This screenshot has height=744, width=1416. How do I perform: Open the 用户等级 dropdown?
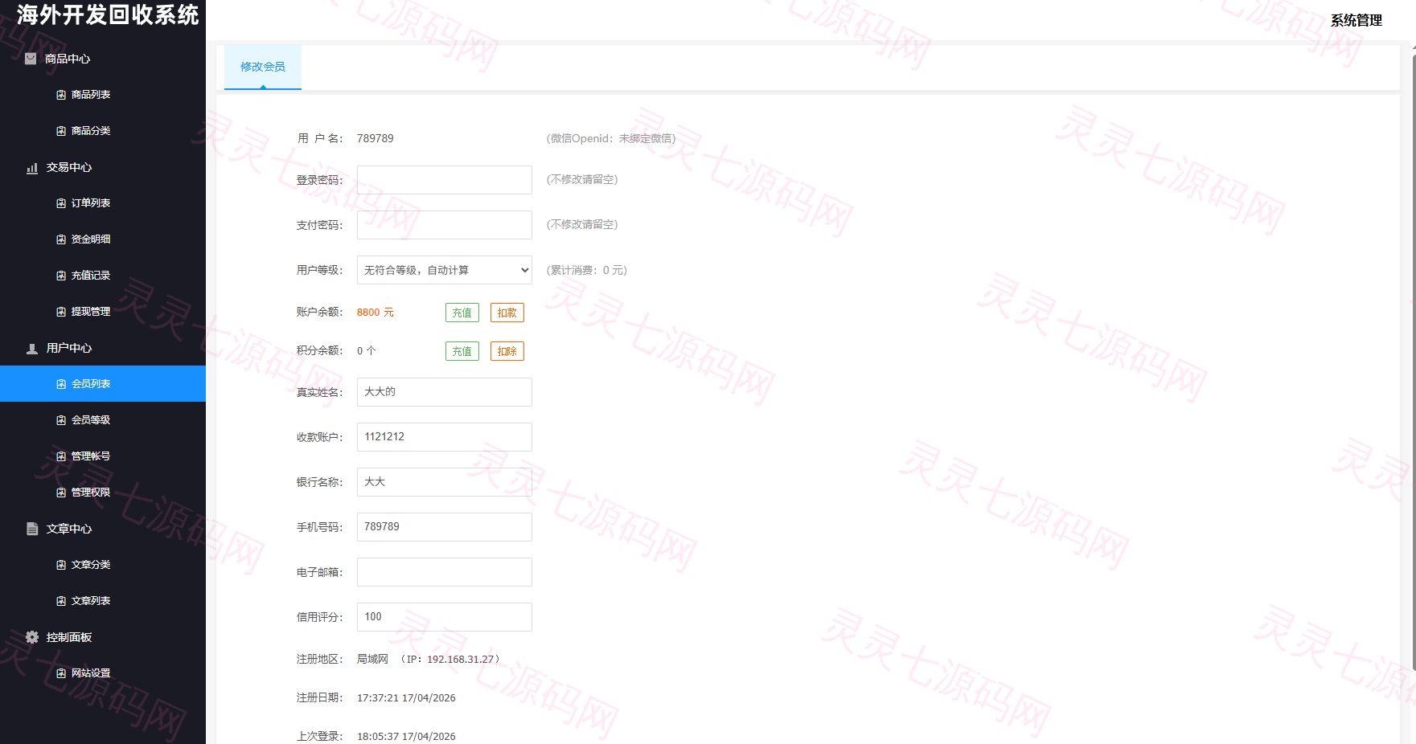click(x=445, y=270)
